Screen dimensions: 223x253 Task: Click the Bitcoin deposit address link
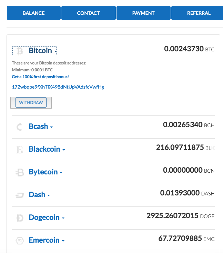point(58,87)
